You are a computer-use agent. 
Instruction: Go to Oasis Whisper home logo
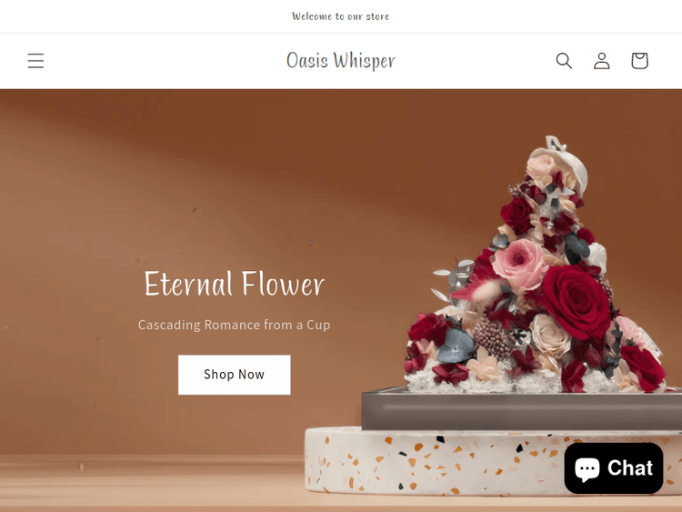pyautogui.click(x=341, y=60)
